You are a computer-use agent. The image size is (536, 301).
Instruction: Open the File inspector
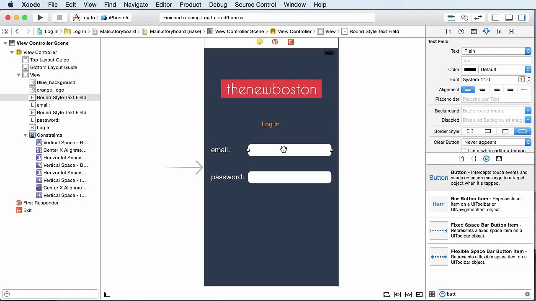[448, 31]
